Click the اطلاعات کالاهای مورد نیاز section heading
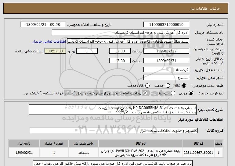Image resolution: width=235 pixels, height=166 pixels. pos(201,120)
